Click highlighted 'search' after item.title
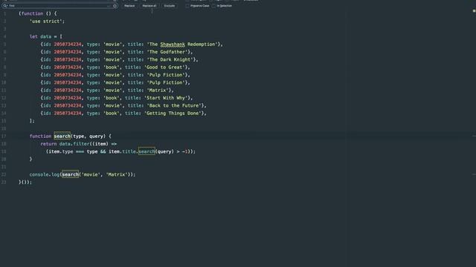Screen dimensions: 476x267 [x=147, y=151]
